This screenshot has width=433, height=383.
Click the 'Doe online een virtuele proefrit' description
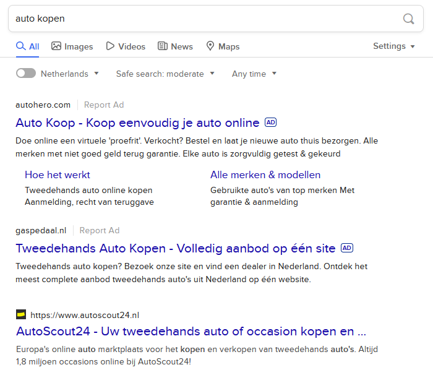[197, 147]
